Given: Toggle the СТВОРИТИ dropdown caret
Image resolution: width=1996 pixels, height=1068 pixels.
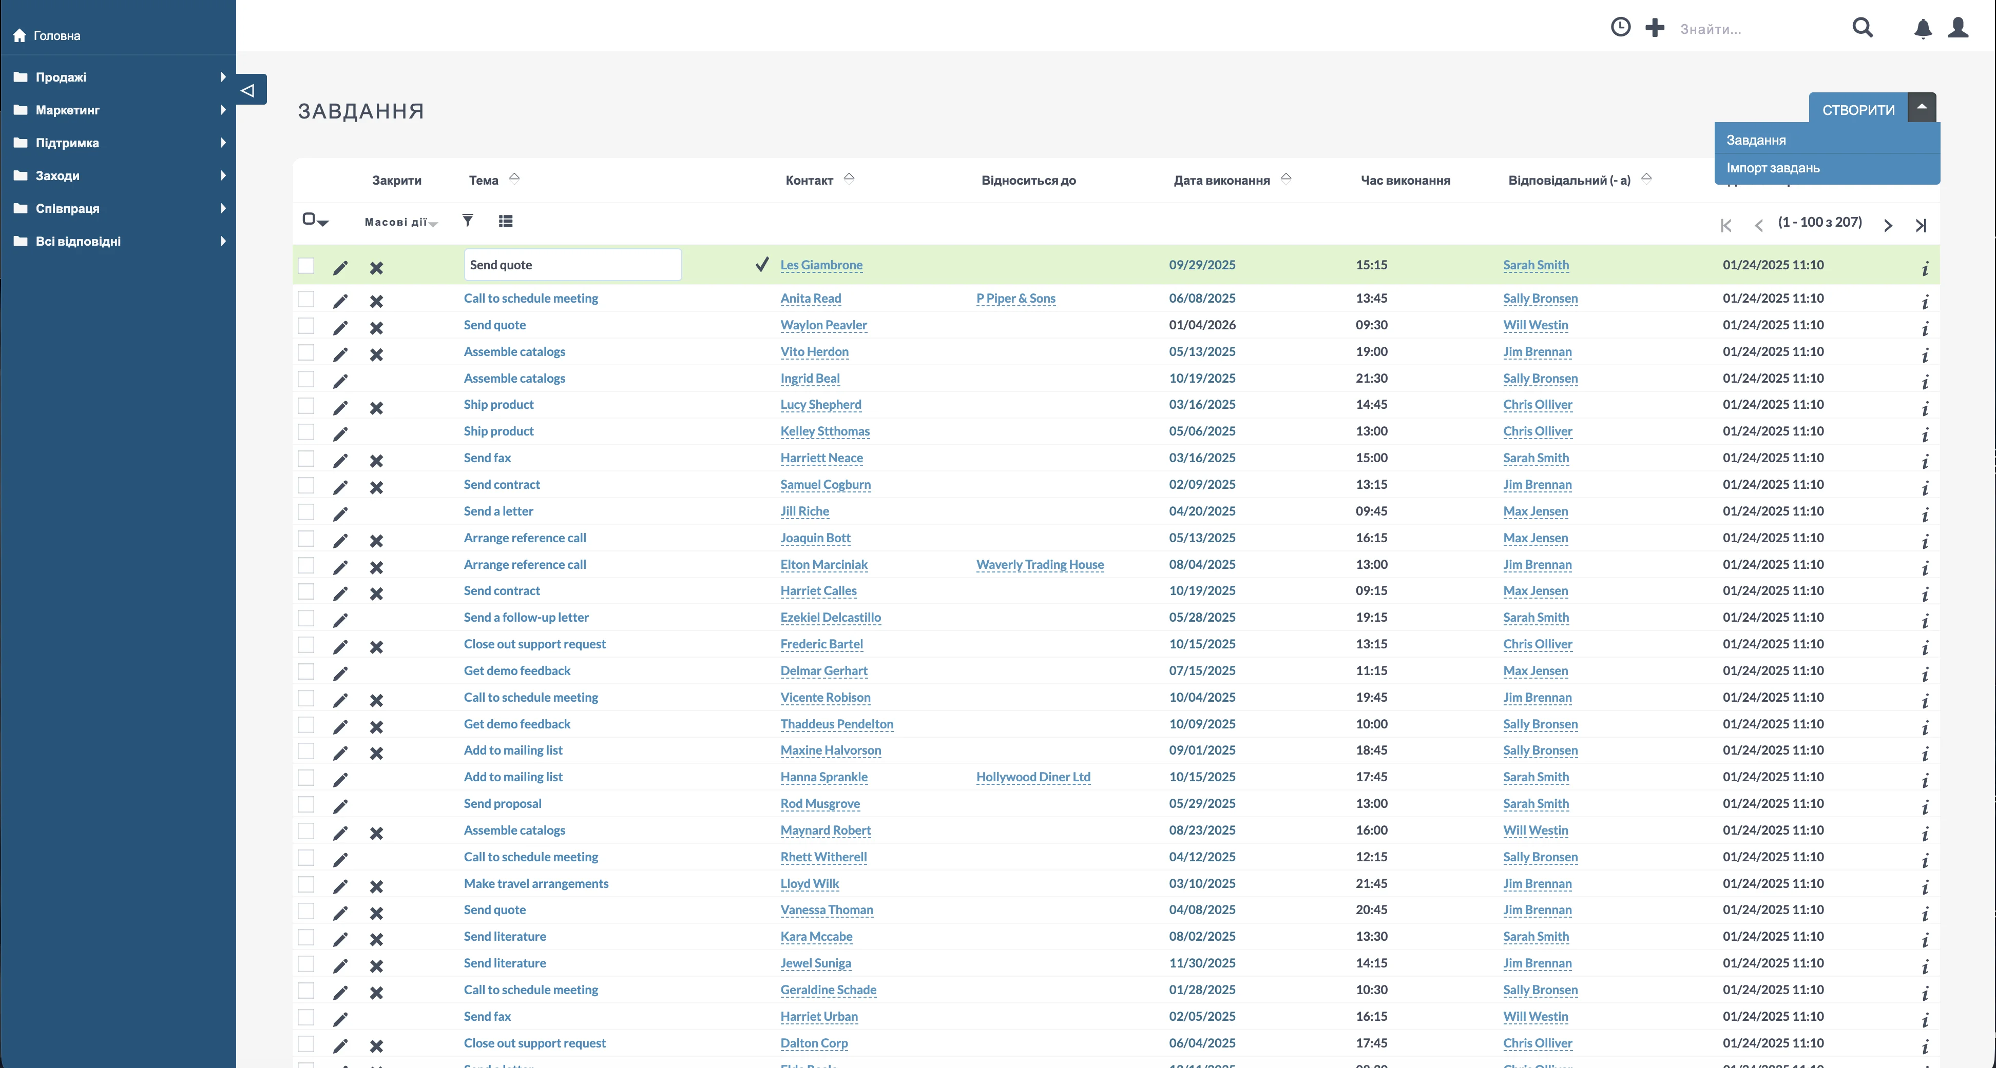Looking at the screenshot, I should 1922,108.
